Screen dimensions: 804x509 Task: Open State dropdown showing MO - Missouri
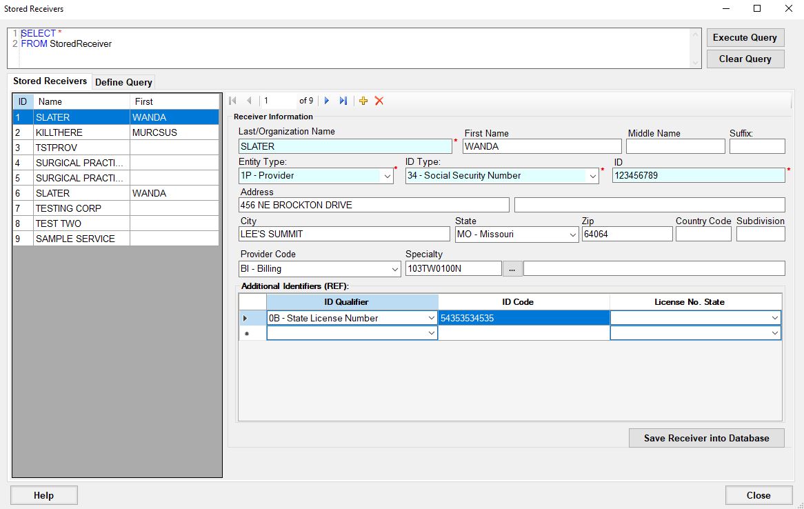coord(573,234)
